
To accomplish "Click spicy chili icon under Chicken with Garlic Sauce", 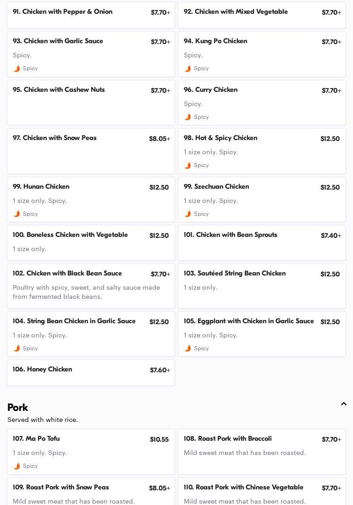I will [17, 68].
